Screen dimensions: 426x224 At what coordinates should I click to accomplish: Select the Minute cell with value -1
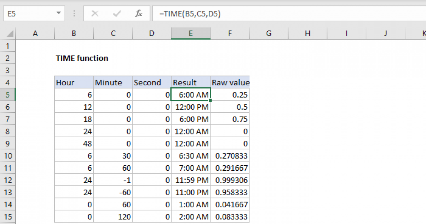coord(113,180)
